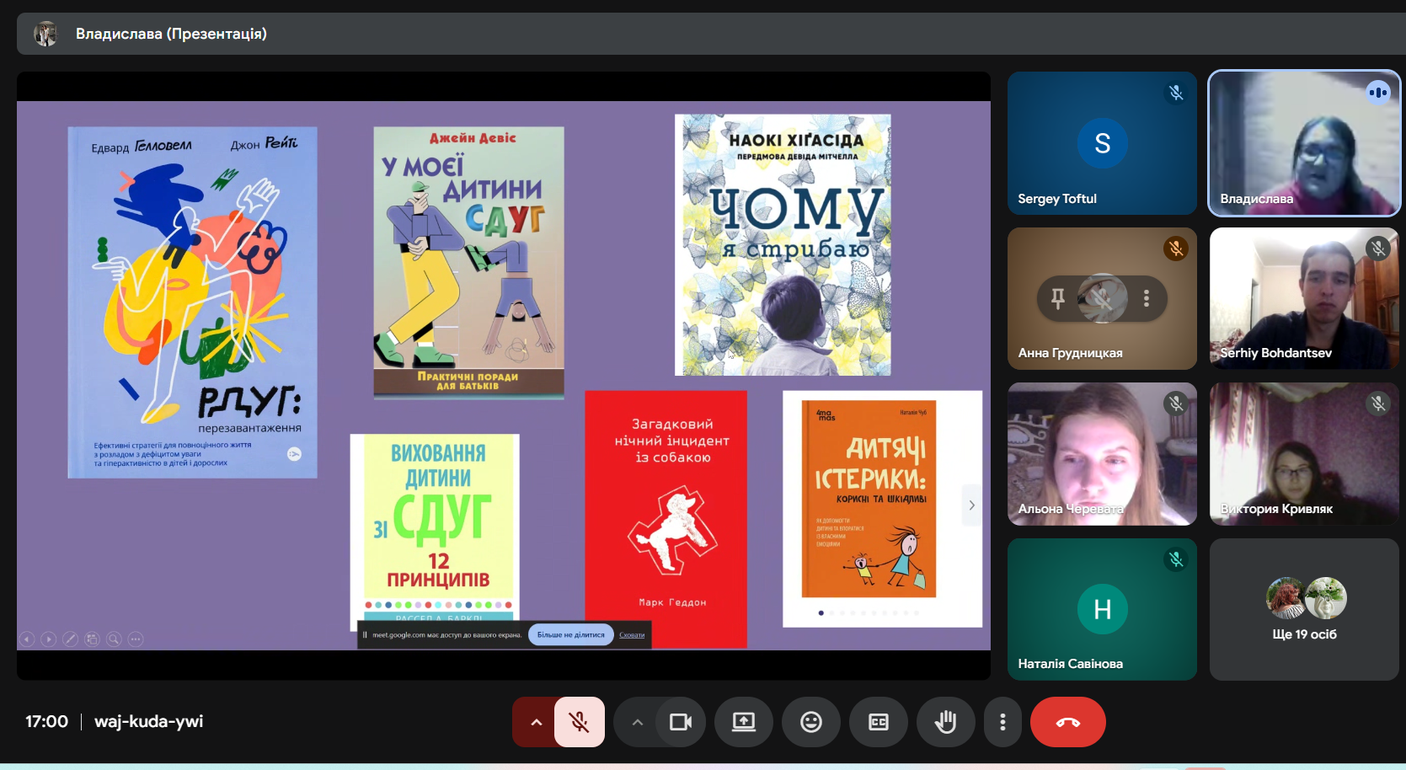Click the 'Сховати' link in sharing bar
1406x770 pixels.
[x=632, y=635]
